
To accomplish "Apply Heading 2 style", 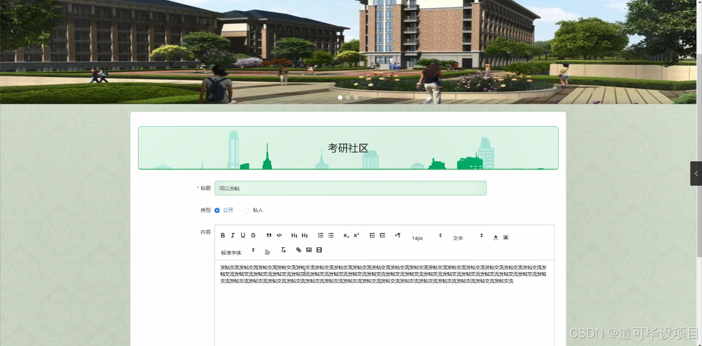I will click(x=305, y=235).
